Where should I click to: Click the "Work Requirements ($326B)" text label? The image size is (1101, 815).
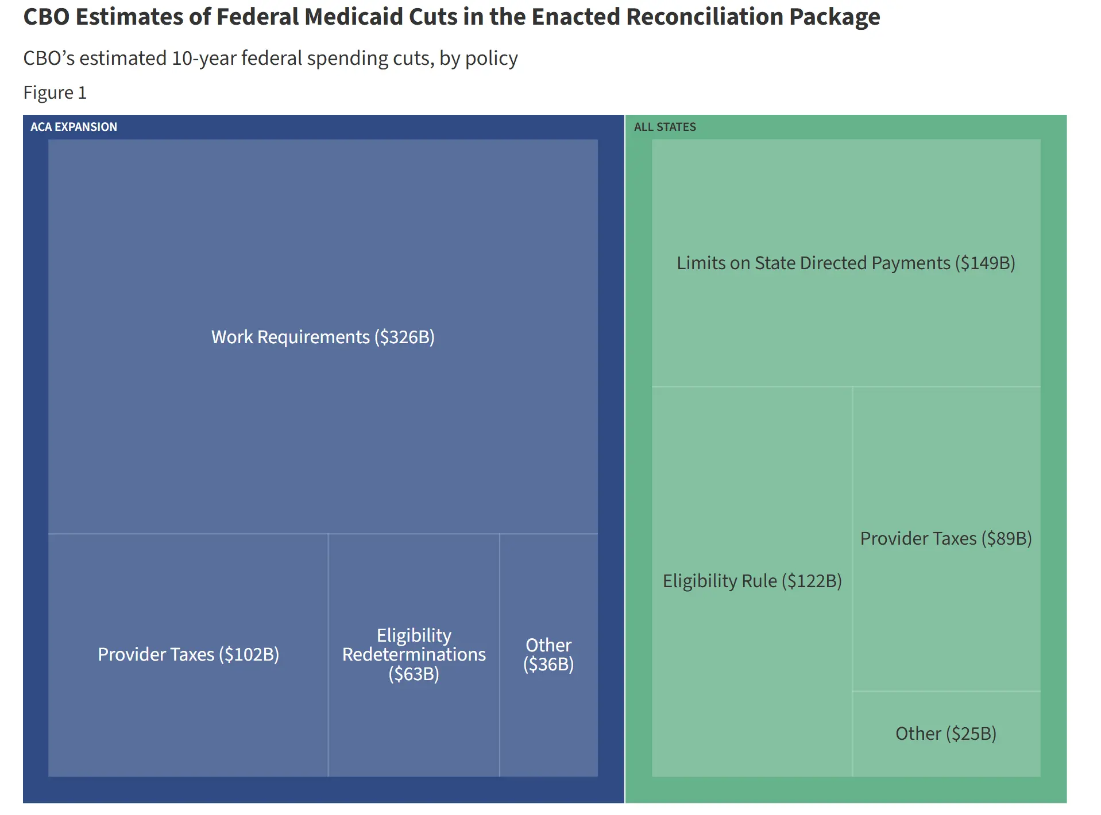(323, 337)
